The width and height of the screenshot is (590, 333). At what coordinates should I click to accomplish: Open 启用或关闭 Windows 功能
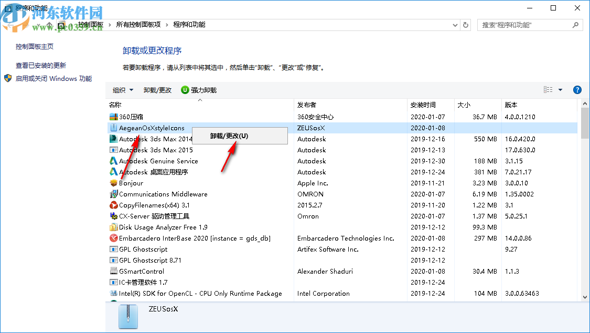pyautogui.click(x=53, y=78)
